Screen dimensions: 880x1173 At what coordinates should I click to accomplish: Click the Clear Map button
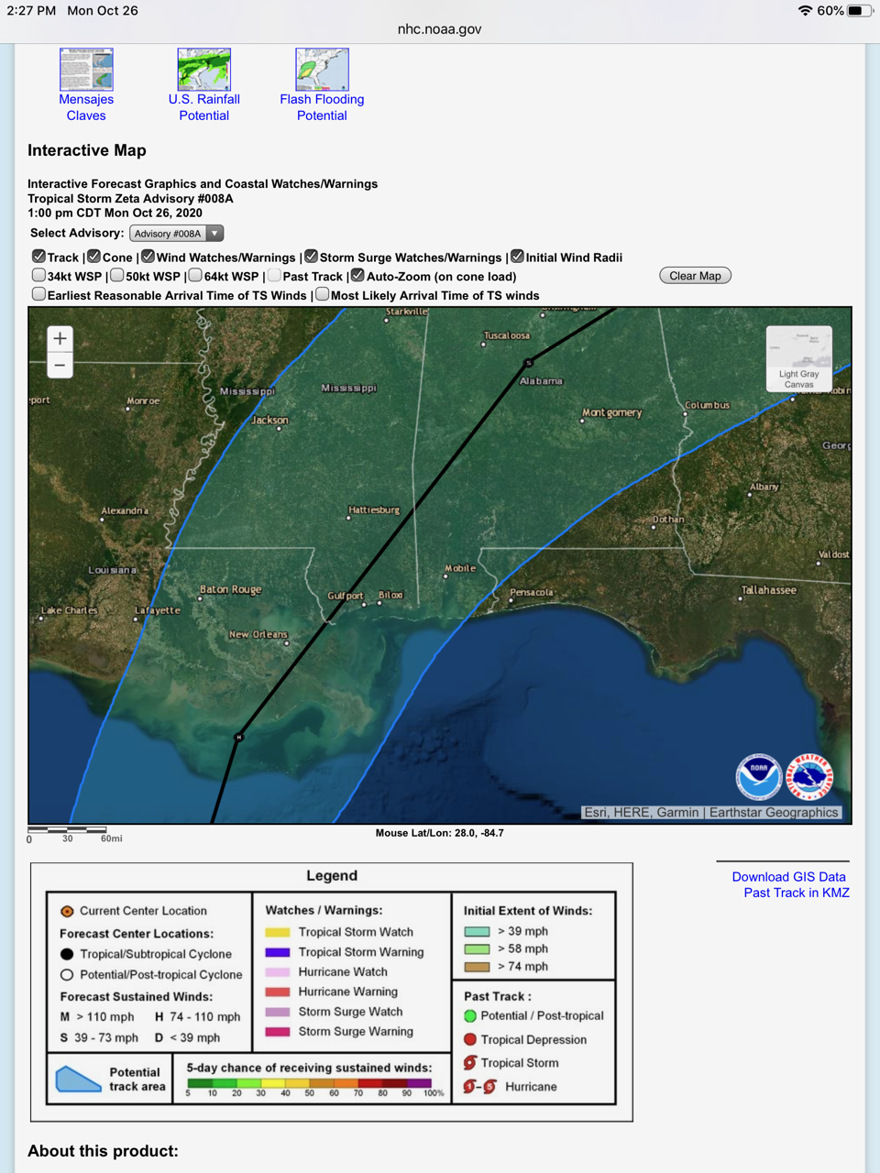695,276
